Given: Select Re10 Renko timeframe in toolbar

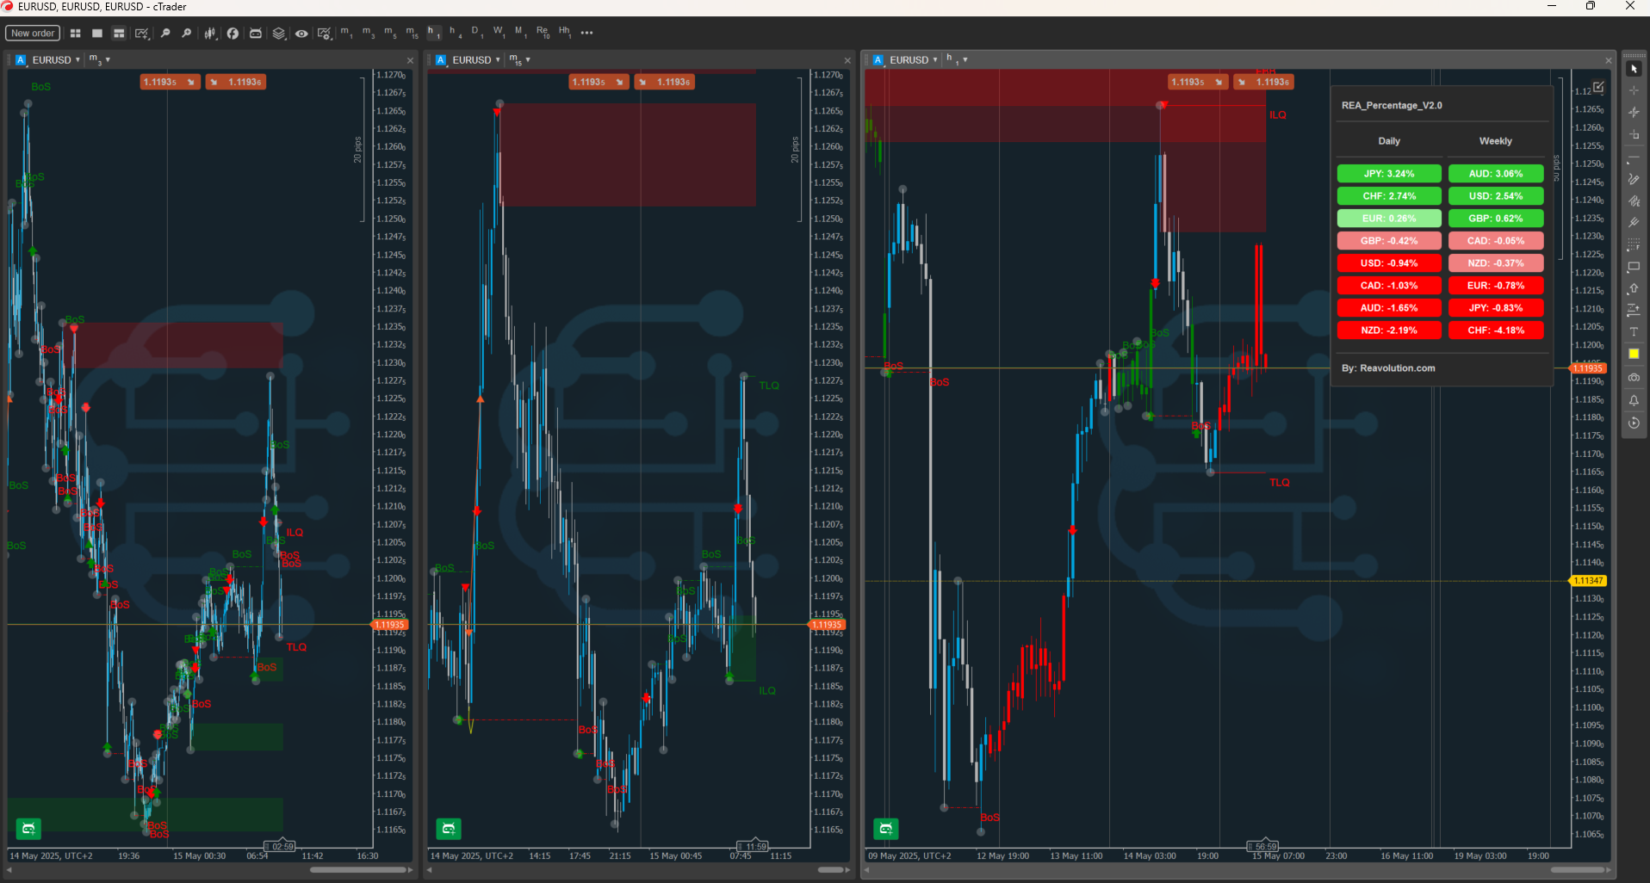Looking at the screenshot, I should click(x=543, y=33).
